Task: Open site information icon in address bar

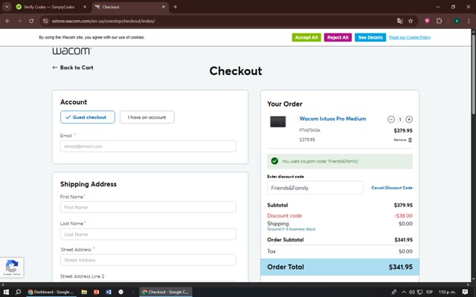Action: 45,21
